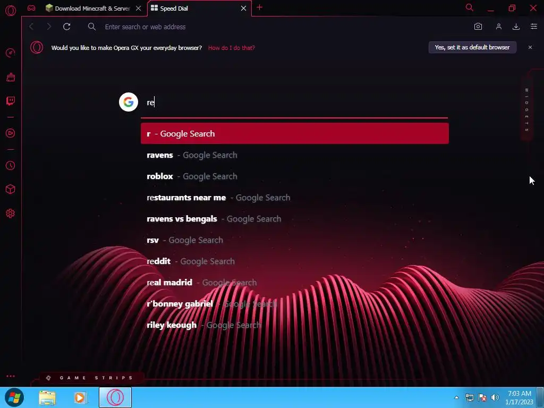Focus the address bar search field
The width and height of the screenshot is (544, 408).
pos(277,27)
